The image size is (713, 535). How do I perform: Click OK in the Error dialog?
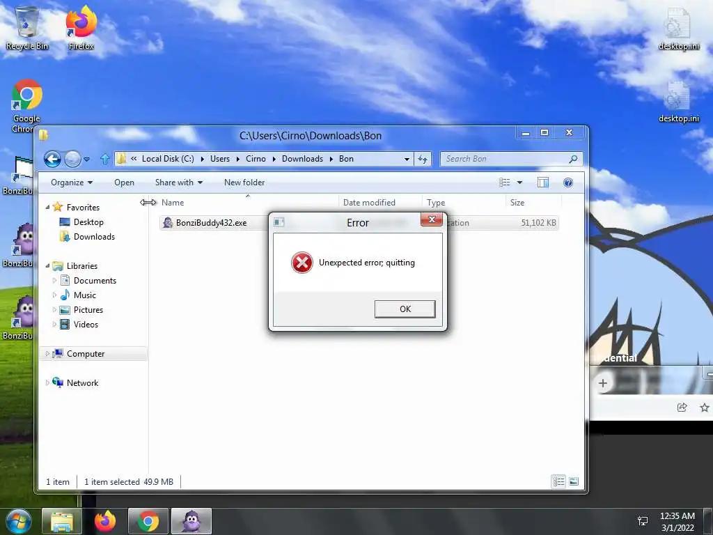(405, 309)
